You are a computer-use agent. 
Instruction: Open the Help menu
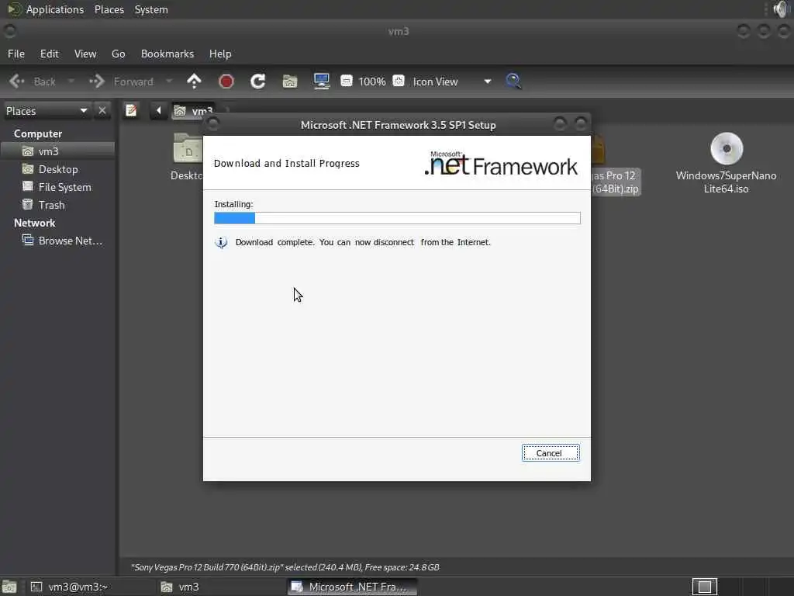click(x=219, y=54)
